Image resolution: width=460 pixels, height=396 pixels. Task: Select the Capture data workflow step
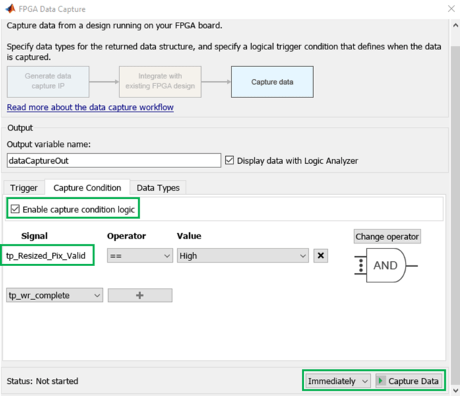pos(272,82)
